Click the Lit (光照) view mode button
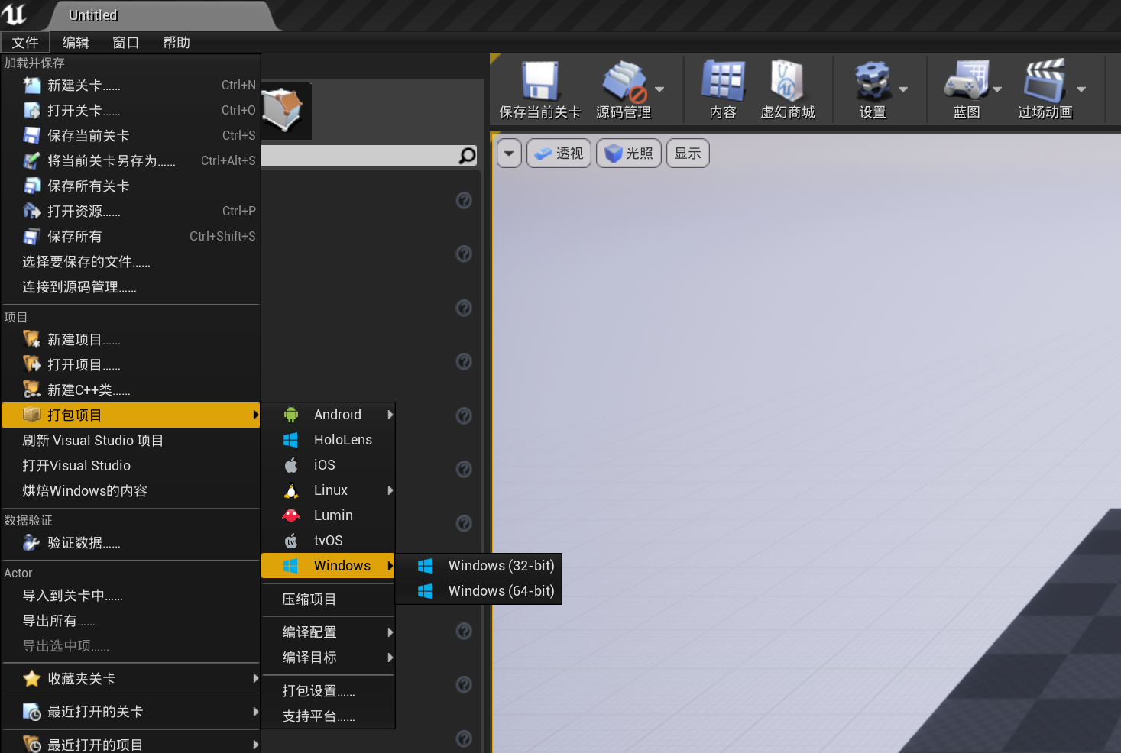Viewport: 1121px width, 753px height. 629,154
